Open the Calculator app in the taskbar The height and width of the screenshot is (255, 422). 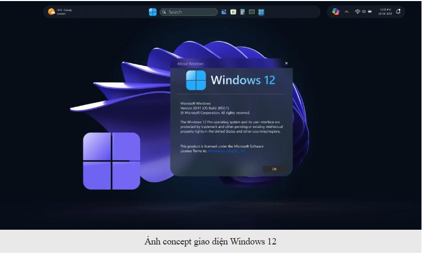(x=242, y=12)
